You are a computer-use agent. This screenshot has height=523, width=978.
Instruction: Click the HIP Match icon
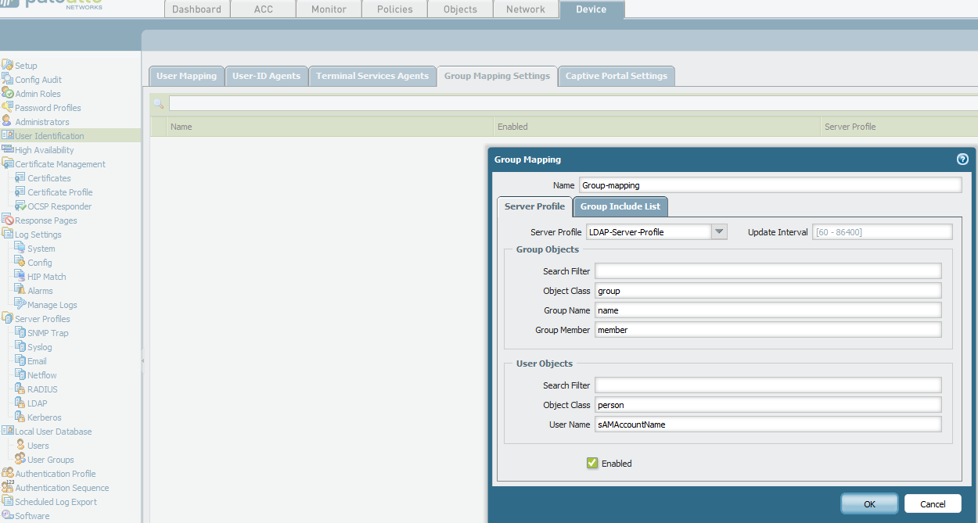point(20,276)
